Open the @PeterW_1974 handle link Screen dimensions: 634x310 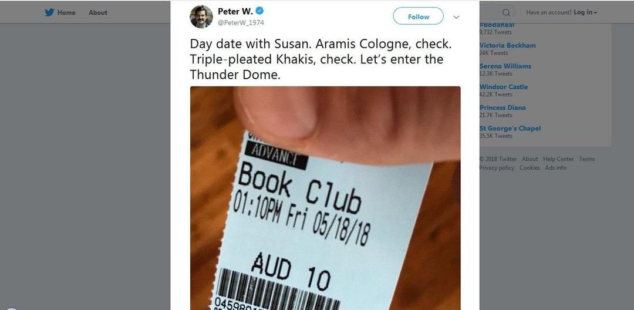point(241,23)
